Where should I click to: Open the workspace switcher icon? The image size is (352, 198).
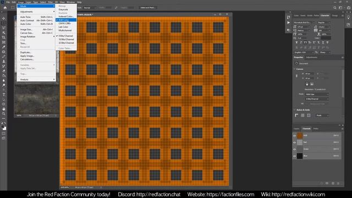341,8
